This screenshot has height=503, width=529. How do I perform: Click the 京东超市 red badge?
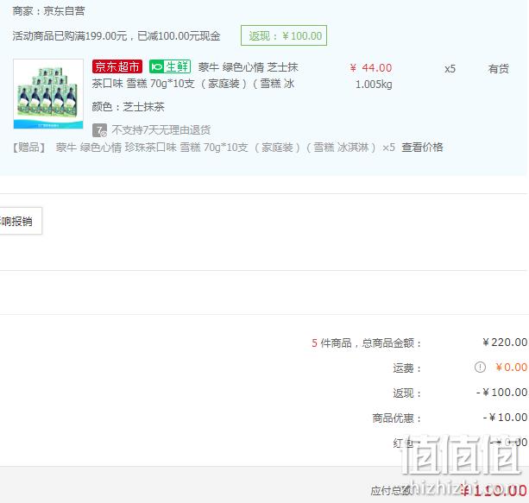point(117,66)
